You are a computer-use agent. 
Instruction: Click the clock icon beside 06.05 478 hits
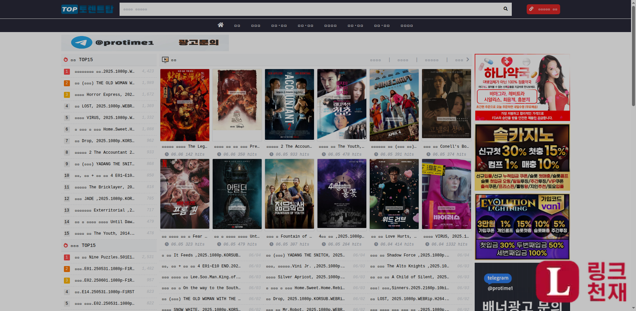[324, 154]
